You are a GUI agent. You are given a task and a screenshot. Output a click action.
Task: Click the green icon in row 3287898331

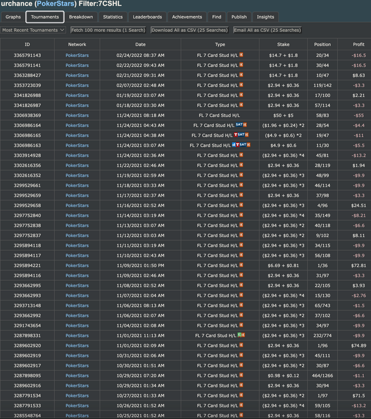(240, 335)
